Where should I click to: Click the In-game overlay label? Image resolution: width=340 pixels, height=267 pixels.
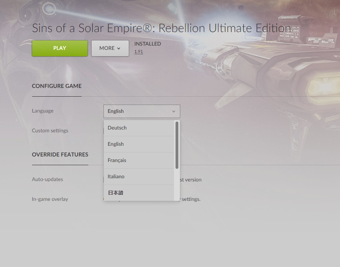coord(50,199)
